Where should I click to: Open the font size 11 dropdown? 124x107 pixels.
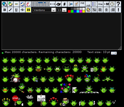[x=61, y=10]
